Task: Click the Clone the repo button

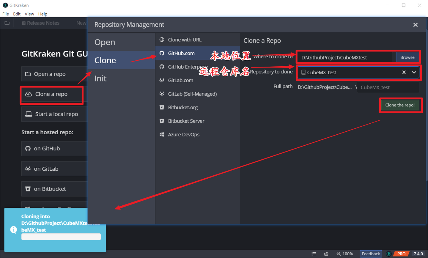Action: (400, 105)
